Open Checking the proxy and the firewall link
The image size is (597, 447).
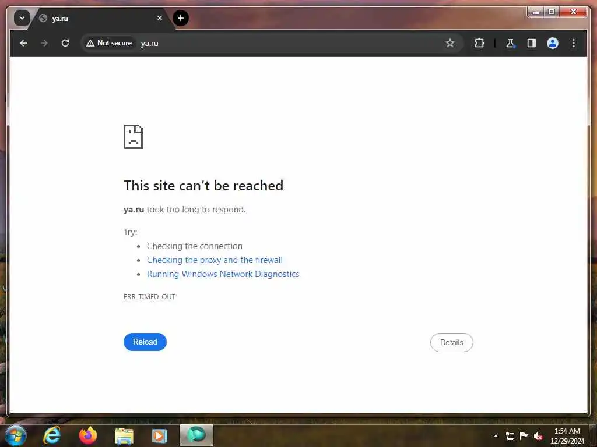215,260
